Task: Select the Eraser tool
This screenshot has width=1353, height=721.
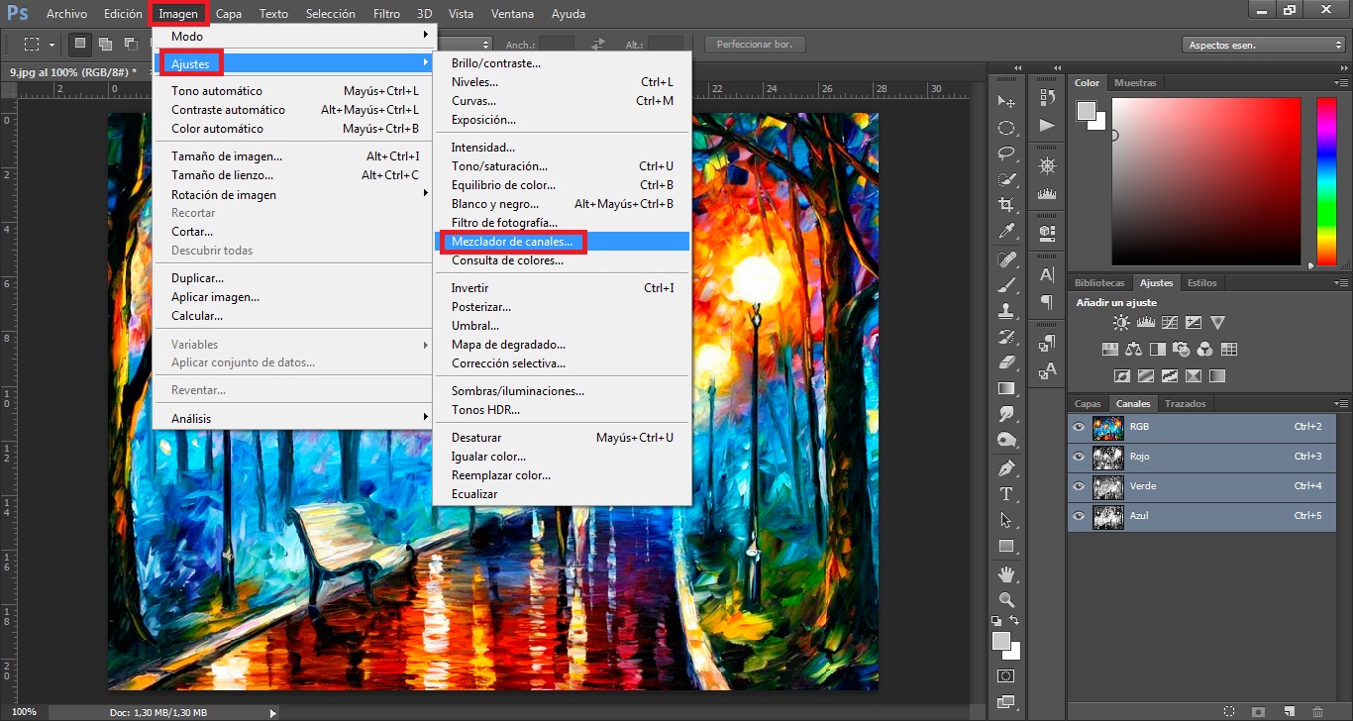Action: (x=1006, y=362)
